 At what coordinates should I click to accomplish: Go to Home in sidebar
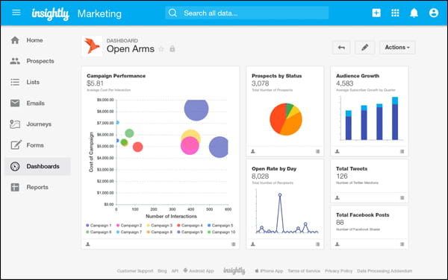click(x=37, y=40)
